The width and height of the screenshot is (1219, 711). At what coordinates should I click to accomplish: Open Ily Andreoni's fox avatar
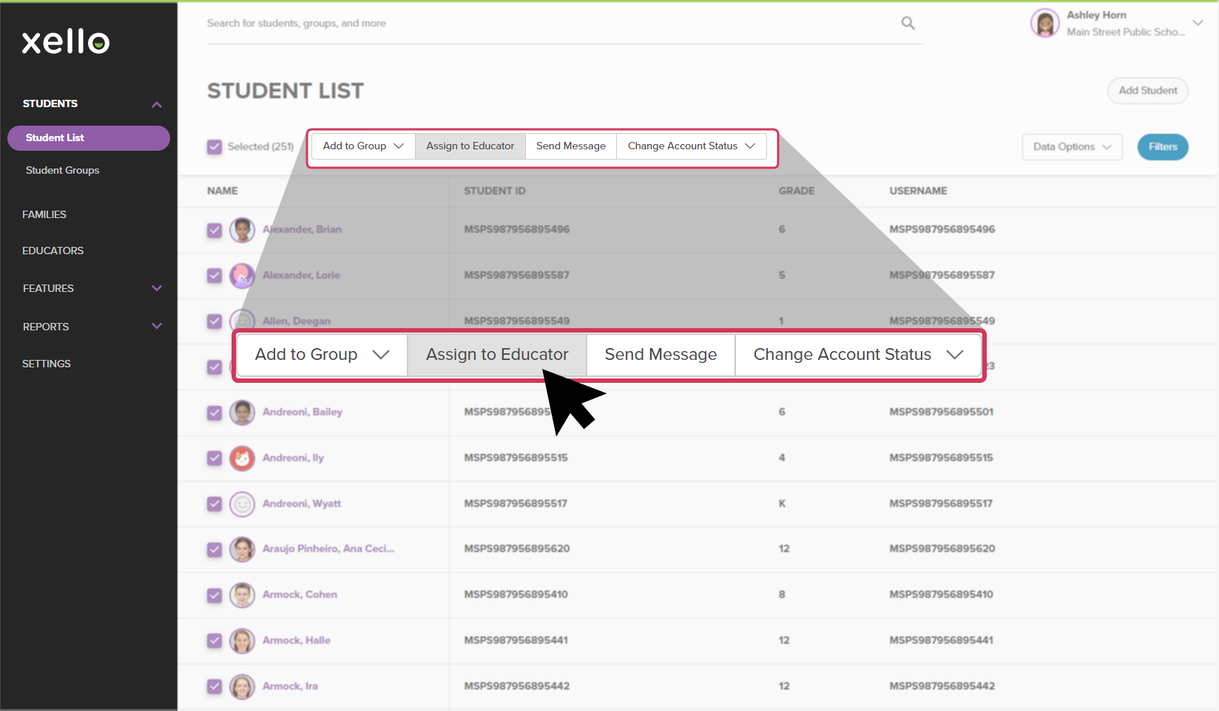pos(242,458)
